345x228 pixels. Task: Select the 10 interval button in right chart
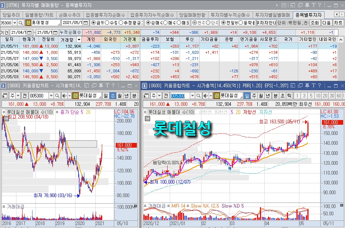pyautogui.click(x=318, y=96)
